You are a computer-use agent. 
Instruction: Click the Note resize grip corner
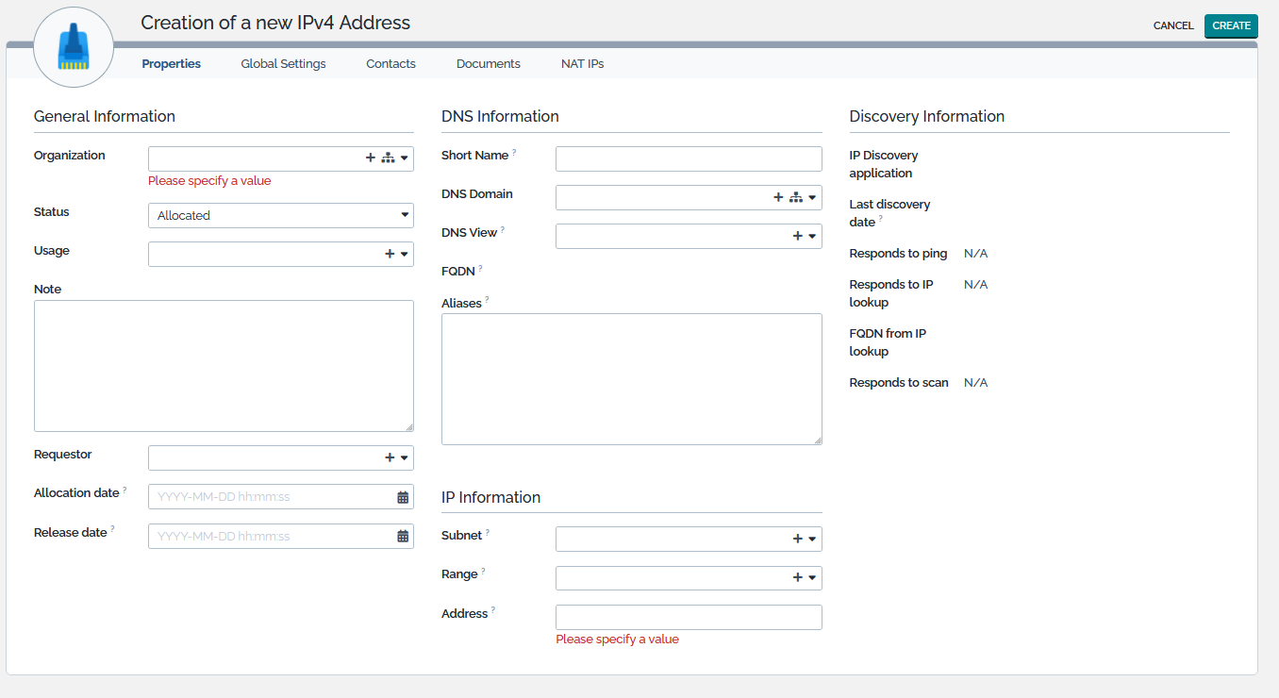click(409, 427)
